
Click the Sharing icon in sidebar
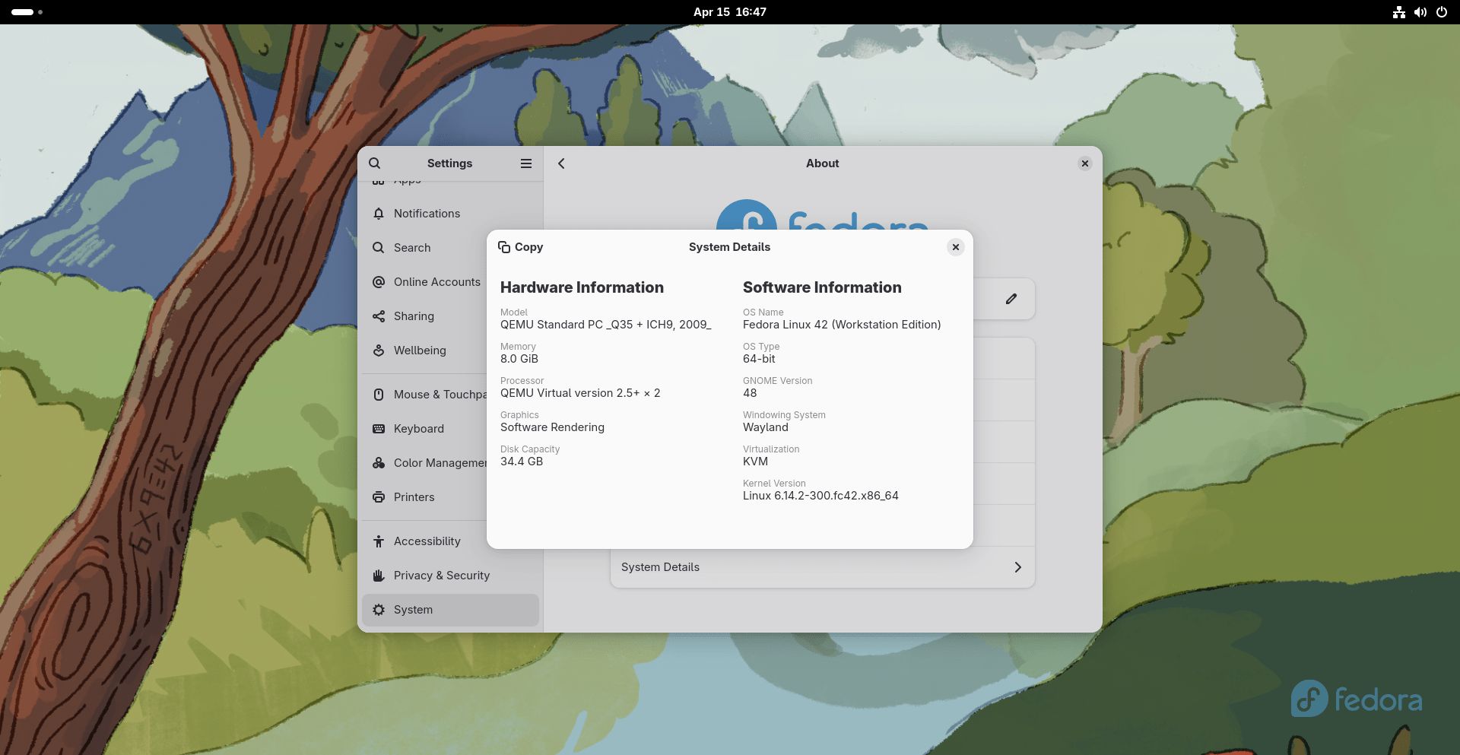point(378,316)
